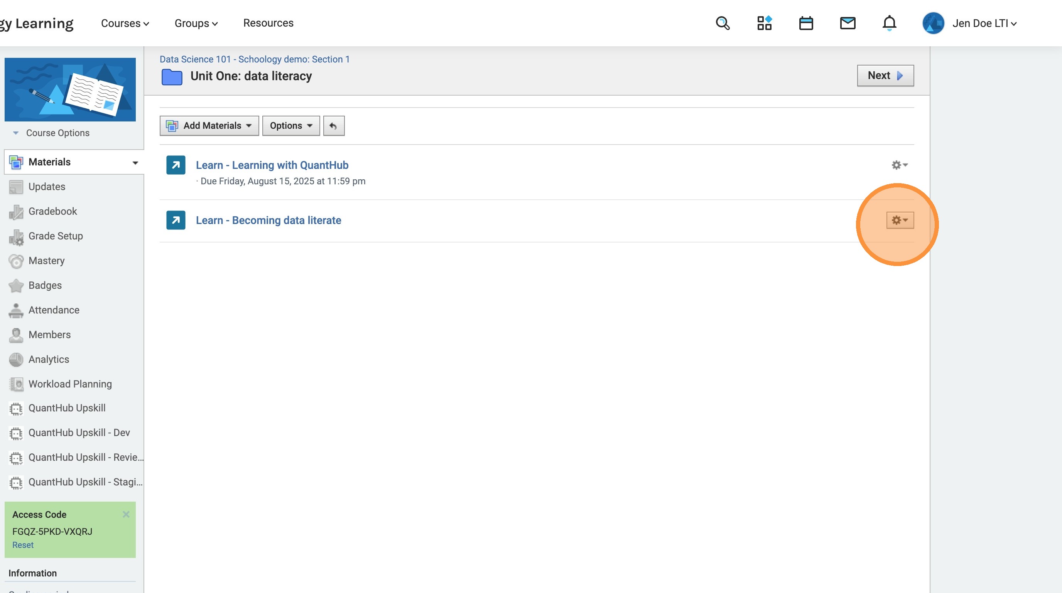The width and height of the screenshot is (1062, 593).
Task: Expand the Options dropdown
Action: [x=290, y=126]
